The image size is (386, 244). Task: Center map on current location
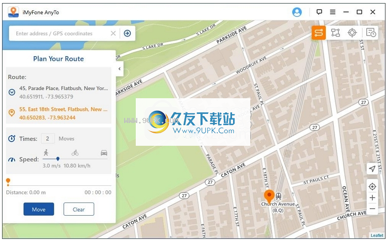click(x=372, y=187)
